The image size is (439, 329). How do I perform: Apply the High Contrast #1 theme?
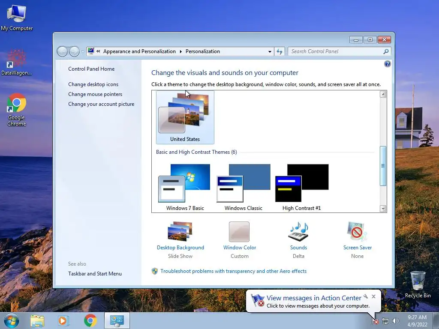[x=301, y=187]
